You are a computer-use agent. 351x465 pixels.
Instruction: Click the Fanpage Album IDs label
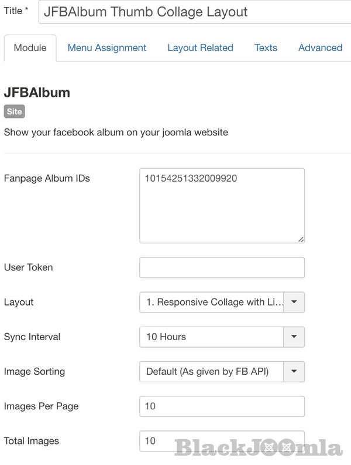pos(47,178)
